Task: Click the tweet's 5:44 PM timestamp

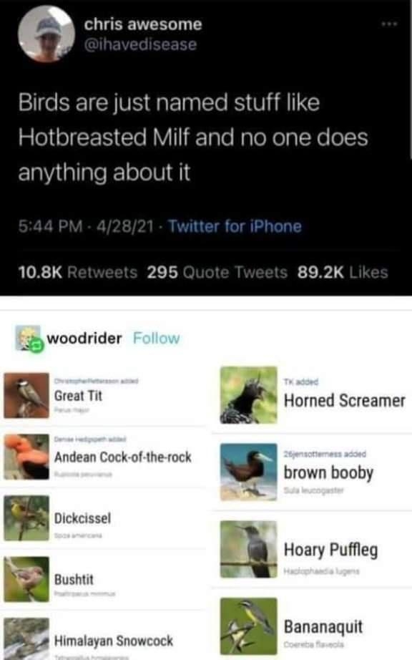Action: click(50, 226)
